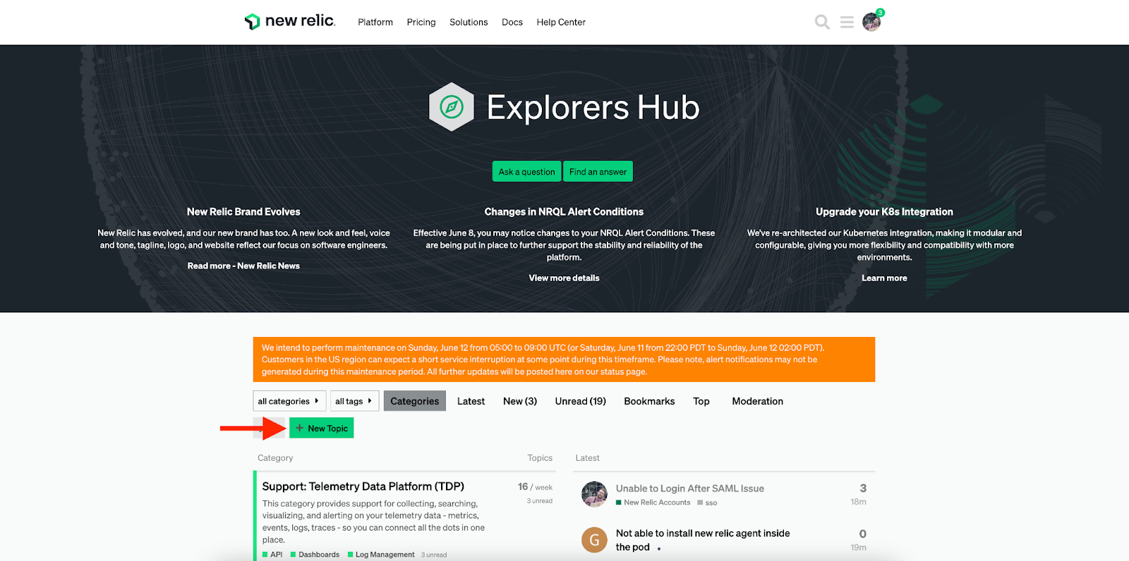Click the 18m timestamp
The height and width of the screenshot is (561, 1129).
[x=858, y=502]
